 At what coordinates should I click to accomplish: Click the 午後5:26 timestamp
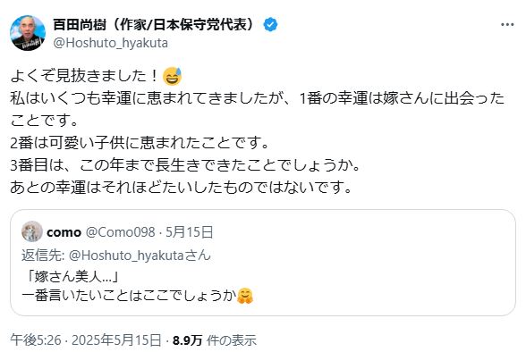(36, 340)
